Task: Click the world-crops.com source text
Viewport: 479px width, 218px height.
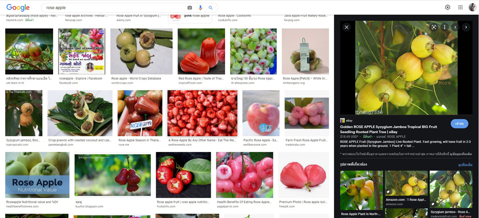Action: 121,83
